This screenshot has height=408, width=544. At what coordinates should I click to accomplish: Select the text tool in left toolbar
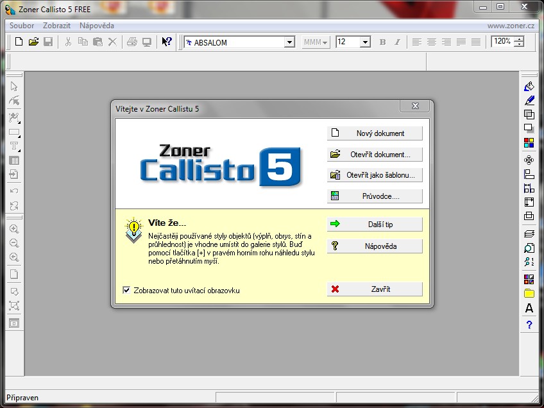pos(14,146)
